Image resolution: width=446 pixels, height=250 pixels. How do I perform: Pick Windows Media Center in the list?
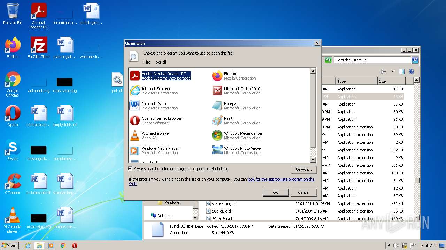click(x=237, y=135)
